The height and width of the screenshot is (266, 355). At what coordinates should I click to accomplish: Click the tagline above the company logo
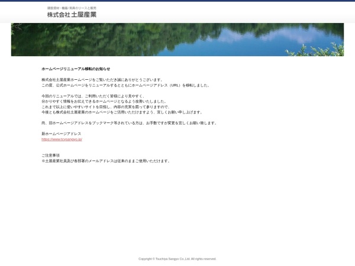(72, 8)
